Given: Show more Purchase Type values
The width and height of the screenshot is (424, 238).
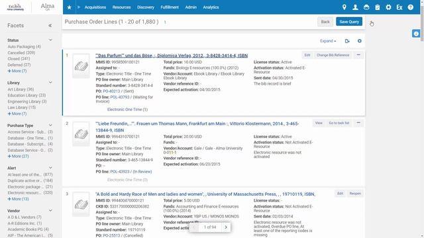Looking at the screenshot, I should pos(18,156).
